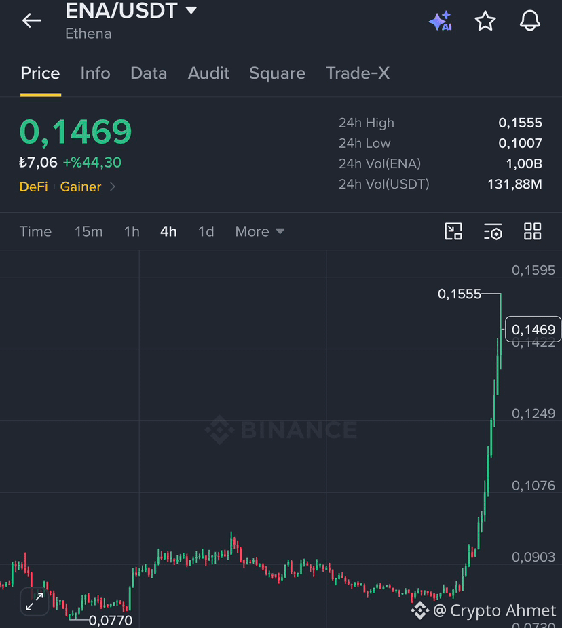Tap the 0,0770 low label on chart
Screen dimensions: 562x628
tap(110, 621)
